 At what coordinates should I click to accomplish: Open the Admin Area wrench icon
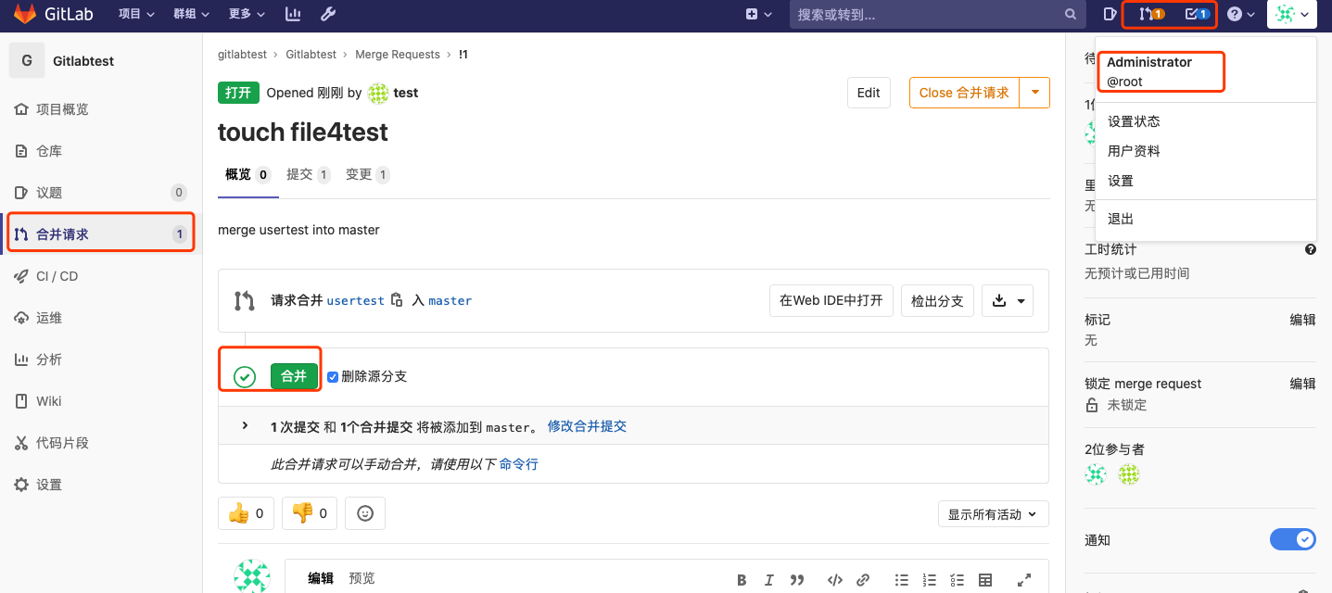pyautogui.click(x=326, y=14)
